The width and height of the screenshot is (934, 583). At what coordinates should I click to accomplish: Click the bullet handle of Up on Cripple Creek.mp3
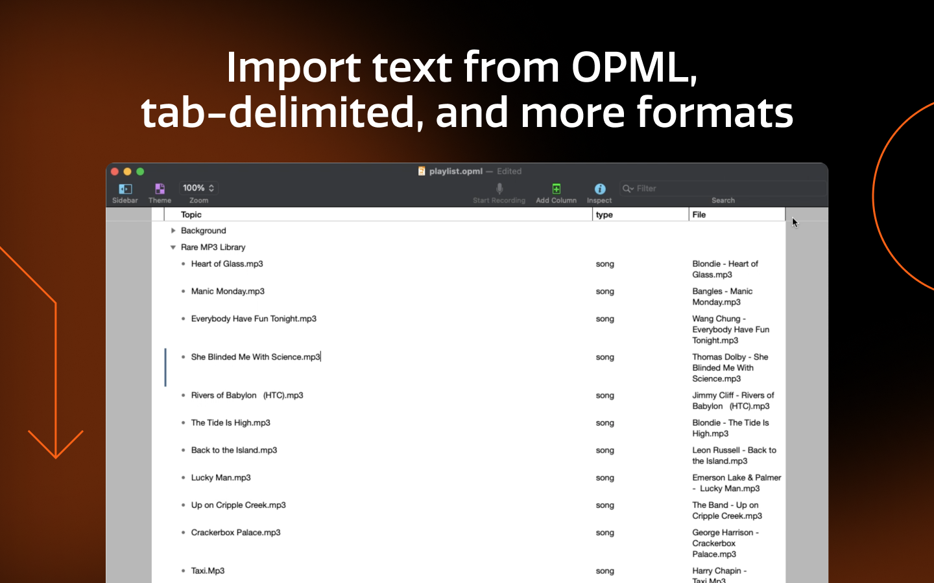pyautogui.click(x=184, y=505)
